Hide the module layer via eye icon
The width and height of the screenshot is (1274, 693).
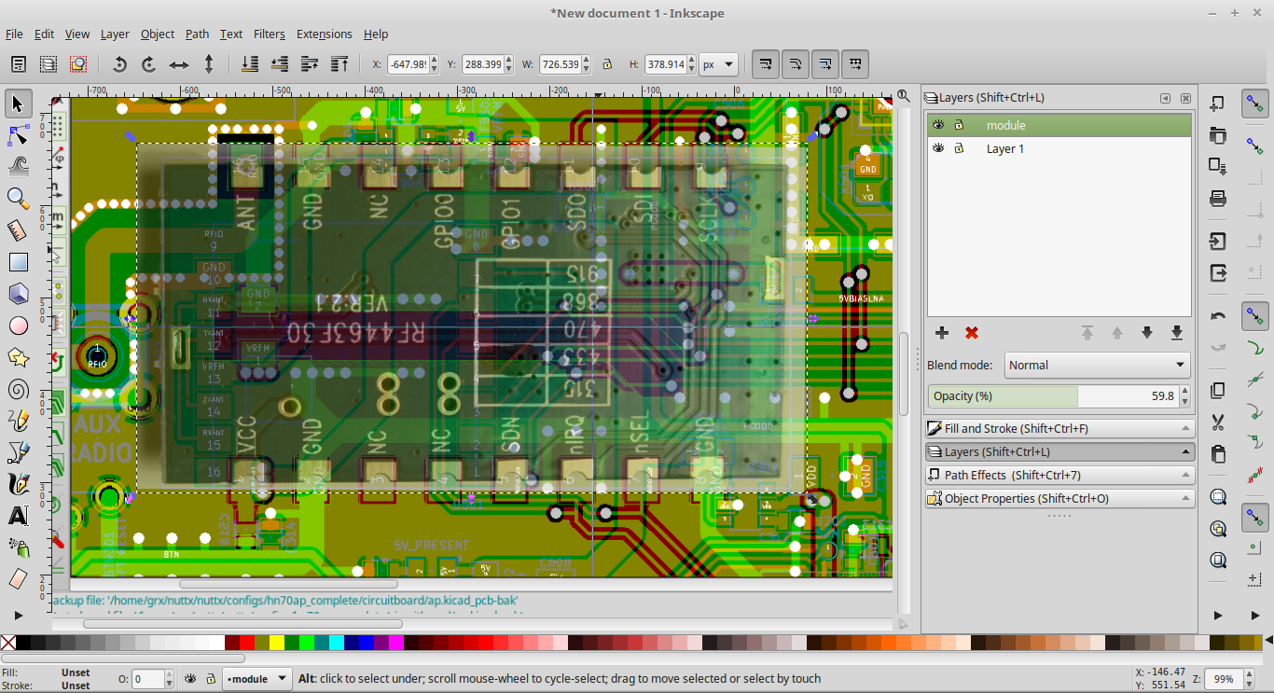(938, 125)
